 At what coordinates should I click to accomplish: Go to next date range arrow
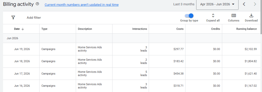pyautogui.click(x=255, y=4)
